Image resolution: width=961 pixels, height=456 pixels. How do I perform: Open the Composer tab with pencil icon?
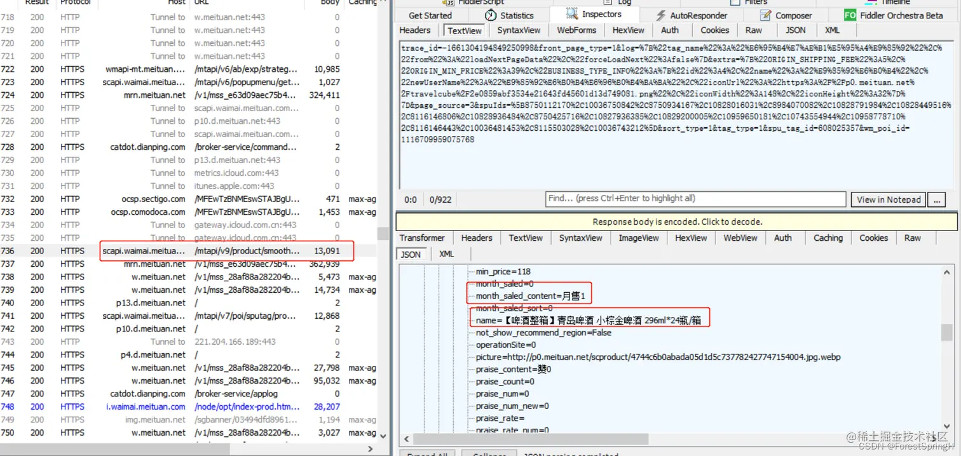(785, 15)
